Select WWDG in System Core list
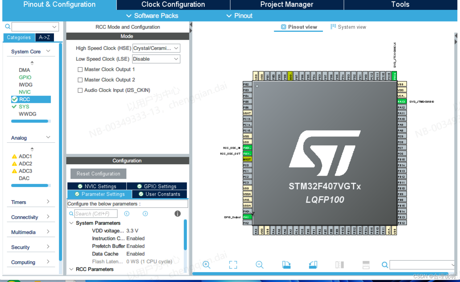Viewport: 460px width, 282px height. 27,114
